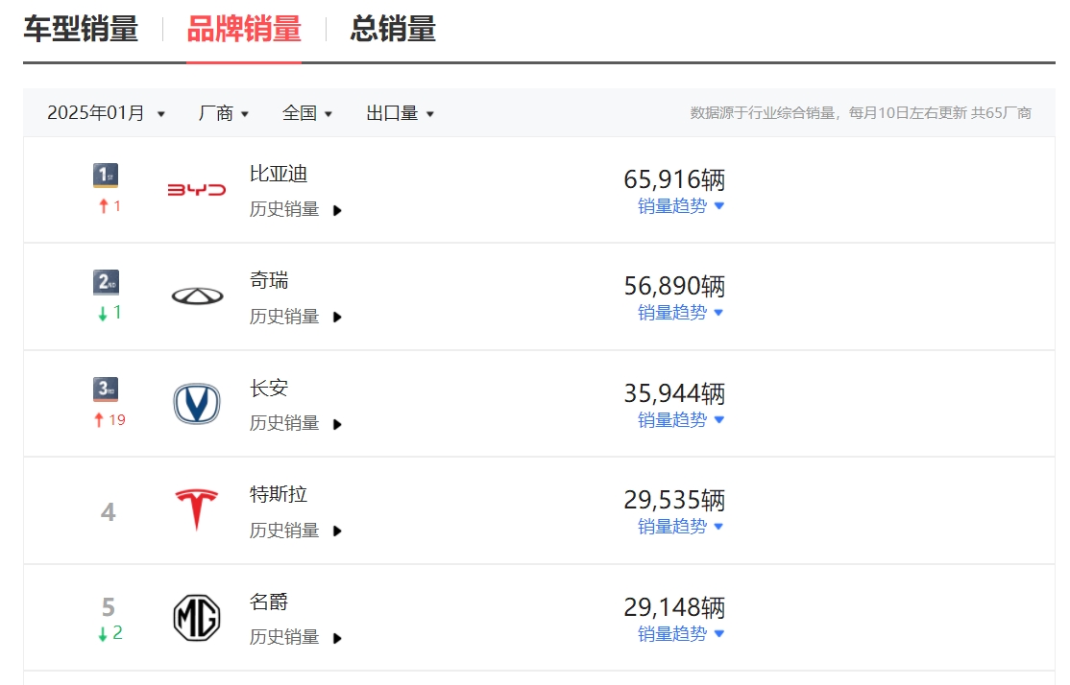This screenshot has width=1070, height=685.
Task: Expand 销量趋势 for 奇瑞
Action: [x=680, y=313]
